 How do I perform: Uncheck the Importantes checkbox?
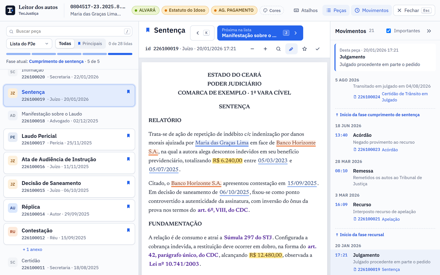388,31
